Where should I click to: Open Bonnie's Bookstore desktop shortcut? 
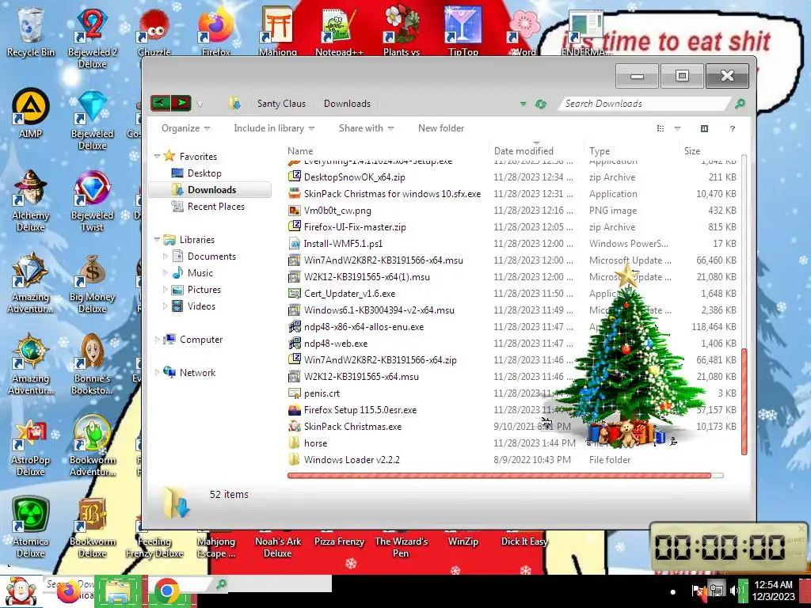92,364
